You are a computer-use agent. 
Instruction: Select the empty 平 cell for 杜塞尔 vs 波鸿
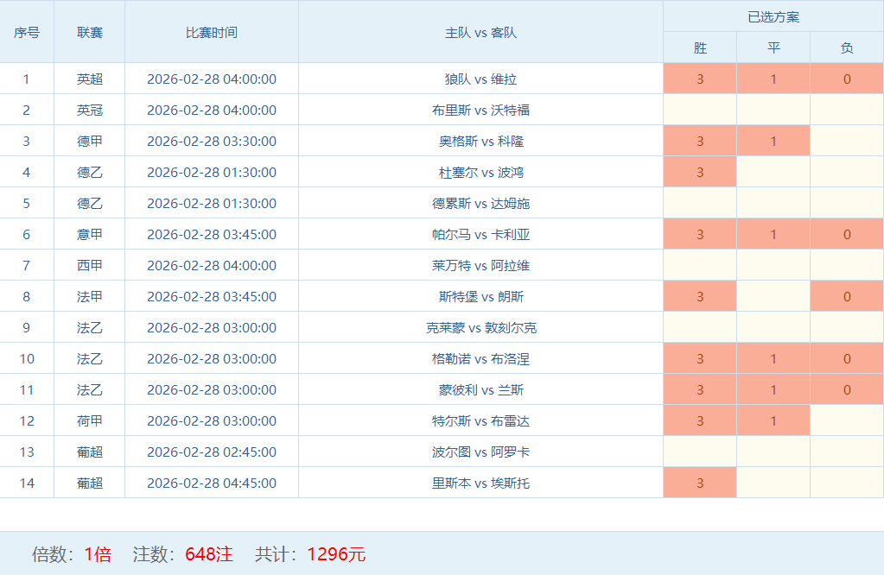773,172
